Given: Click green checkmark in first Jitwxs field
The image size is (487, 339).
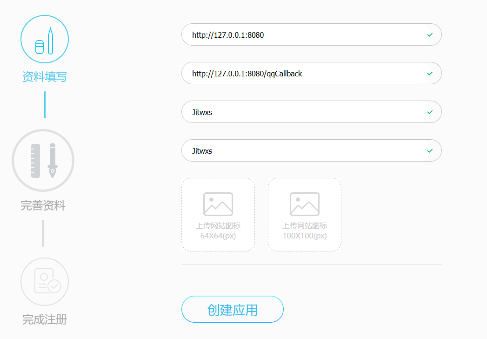Looking at the screenshot, I should (430, 112).
